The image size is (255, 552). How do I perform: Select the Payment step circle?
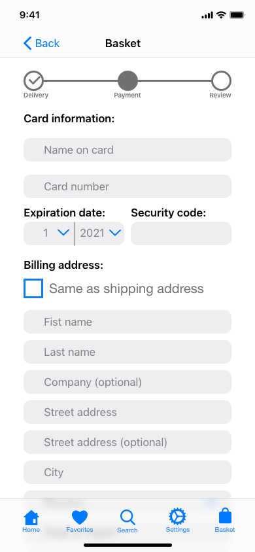pos(127,80)
